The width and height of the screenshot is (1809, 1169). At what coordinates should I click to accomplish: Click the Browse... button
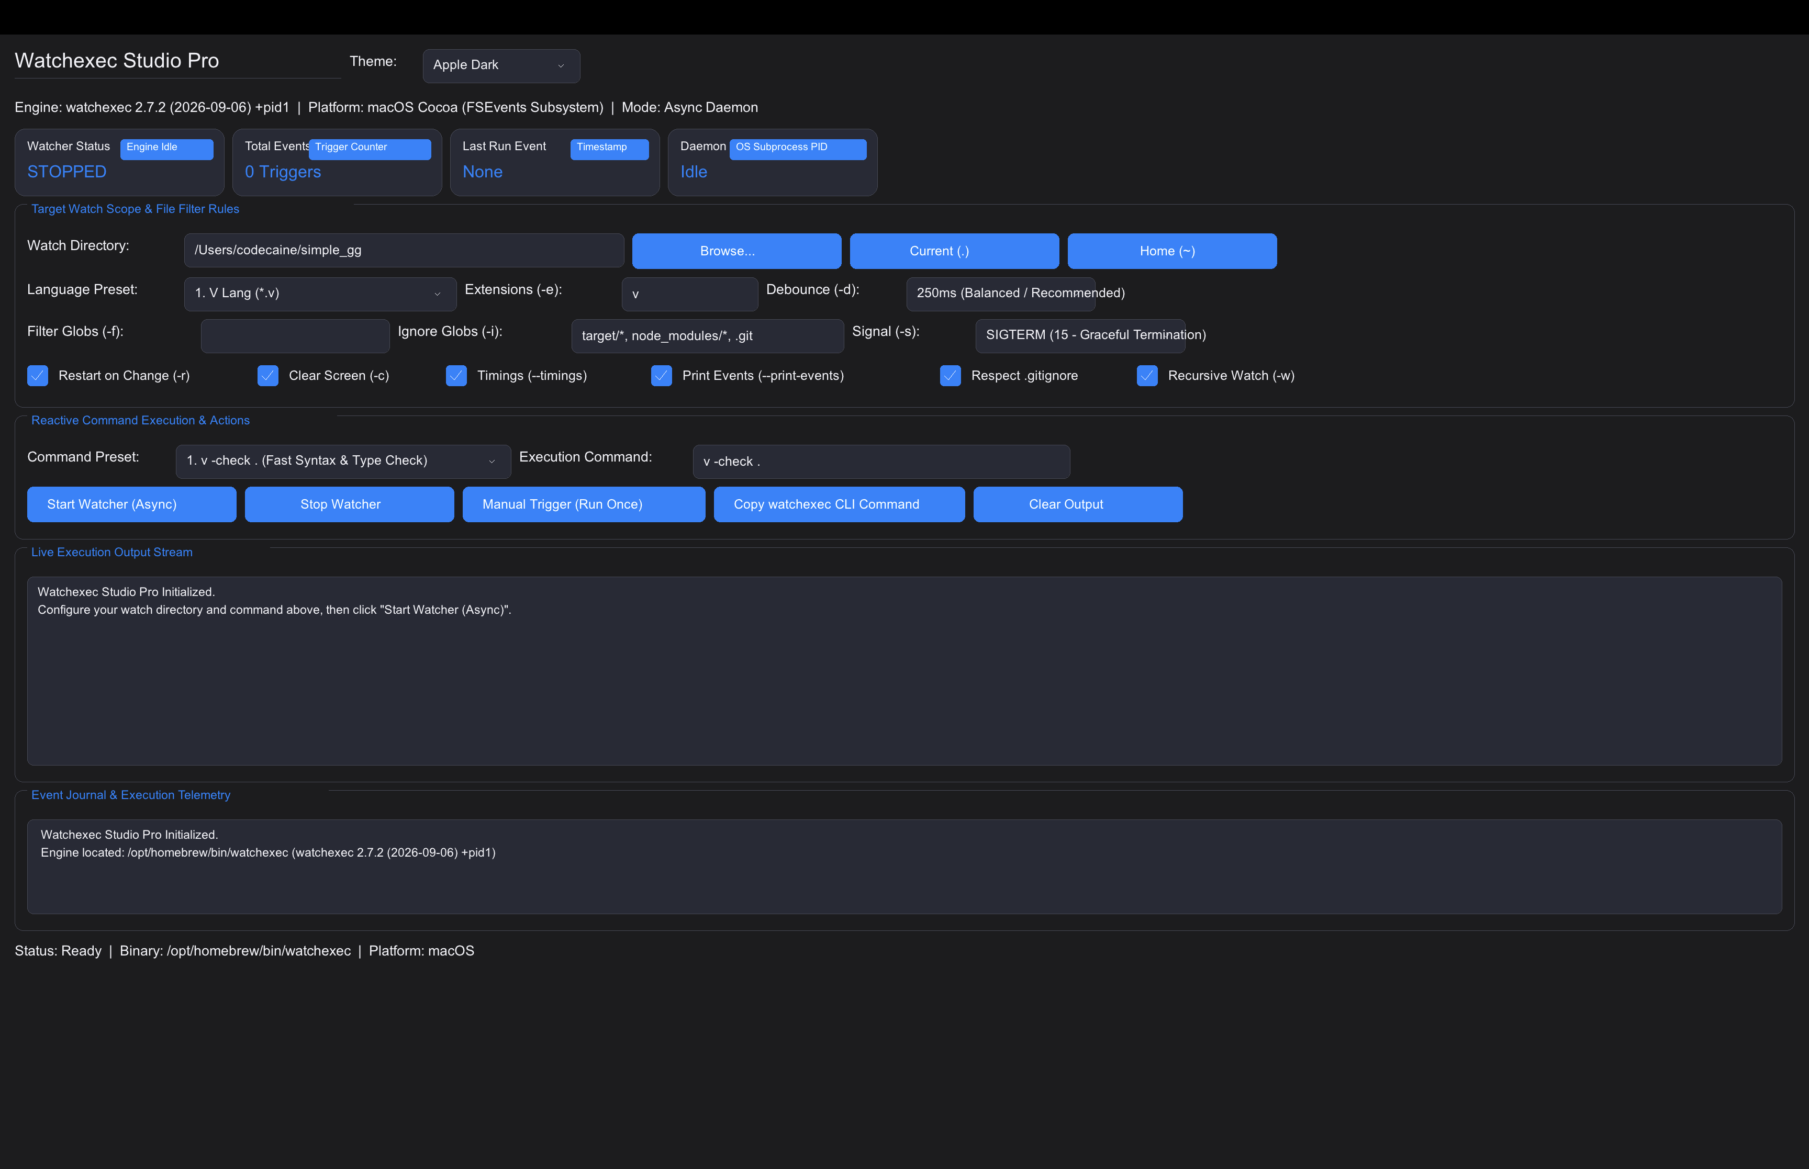click(736, 251)
